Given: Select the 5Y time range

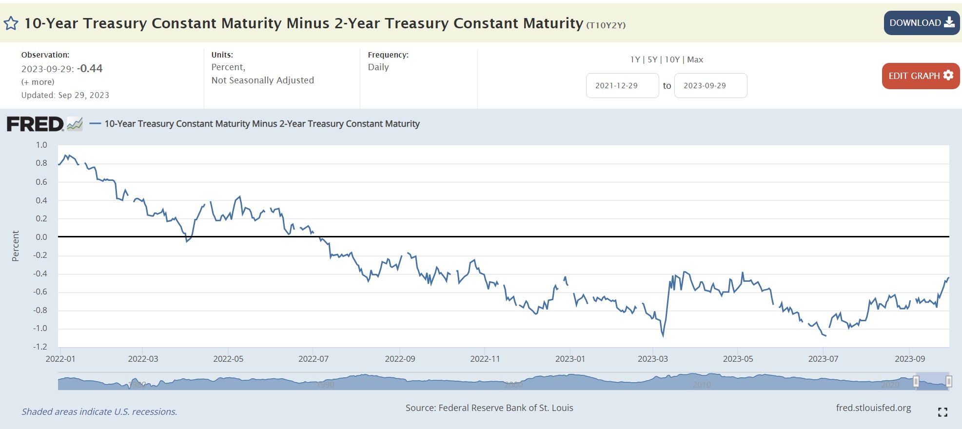Looking at the screenshot, I should tap(652, 59).
